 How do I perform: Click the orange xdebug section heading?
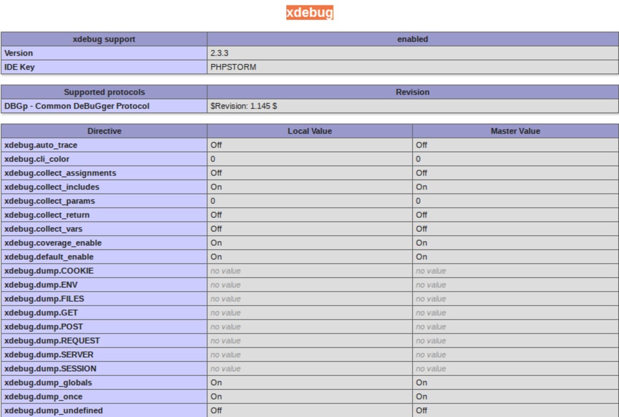[310, 13]
